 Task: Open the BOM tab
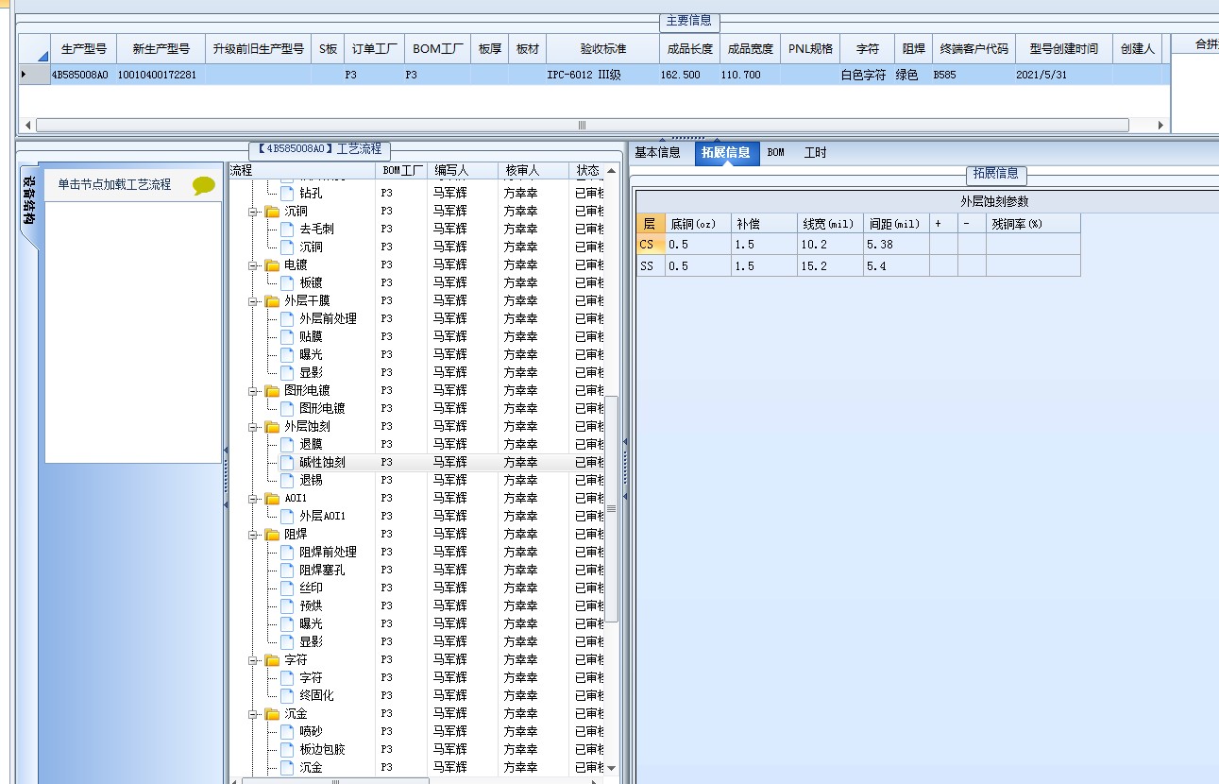[775, 152]
